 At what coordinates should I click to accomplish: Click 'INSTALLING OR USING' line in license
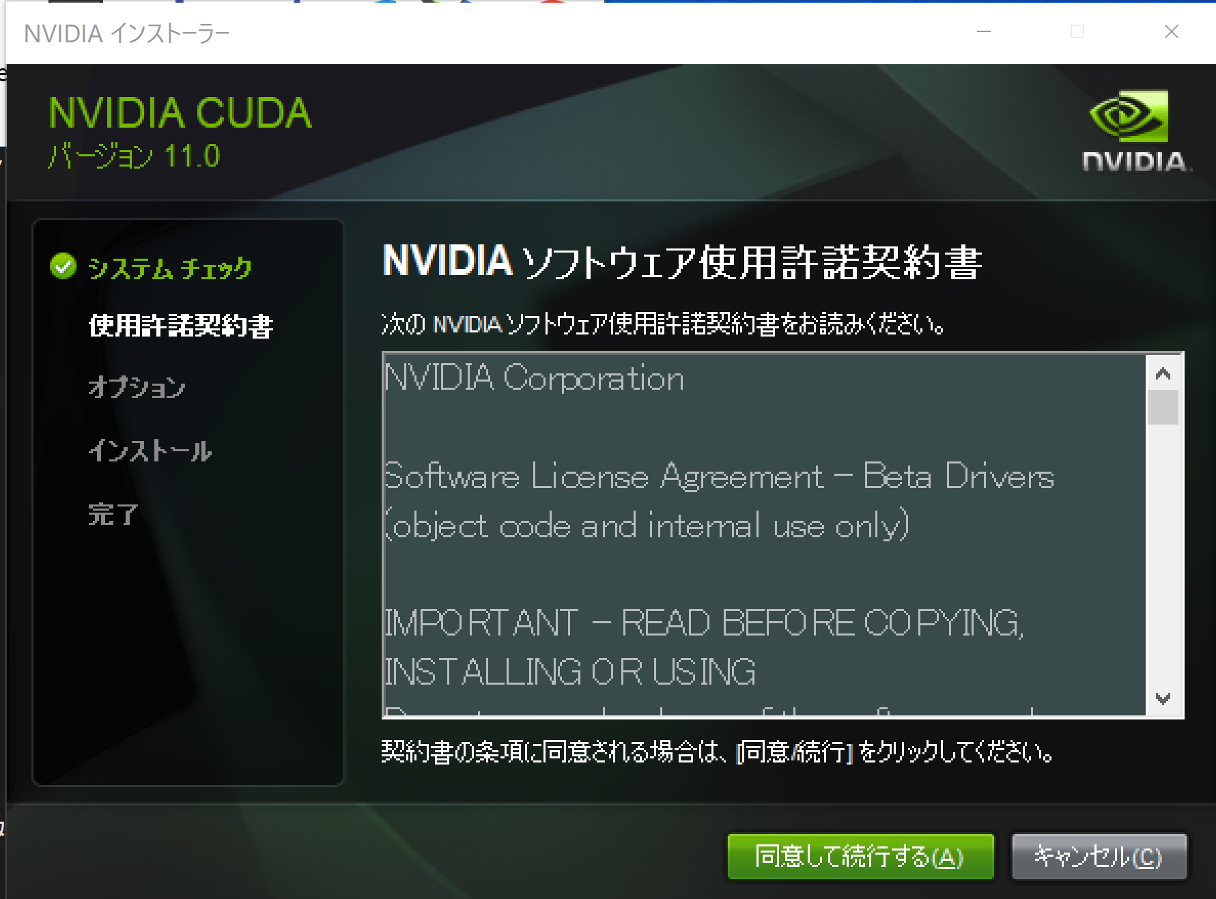coord(570,672)
